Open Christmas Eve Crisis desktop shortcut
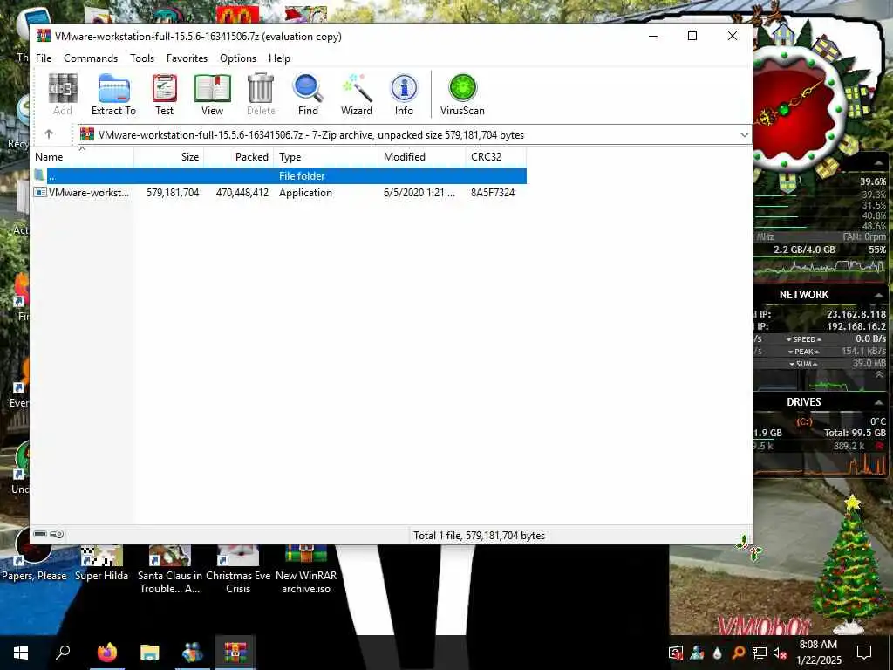Image resolution: width=893 pixels, height=670 pixels. tap(238, 570)
